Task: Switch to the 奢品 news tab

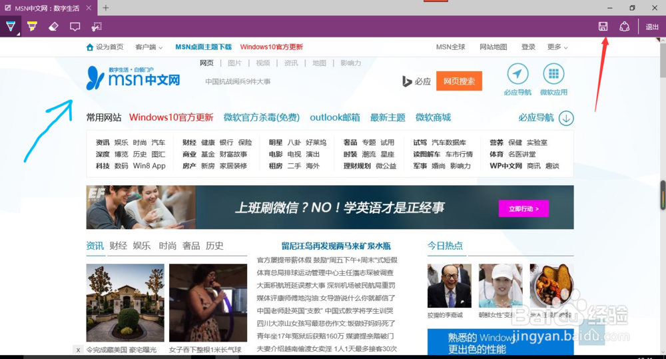Action: coord(191,246)
